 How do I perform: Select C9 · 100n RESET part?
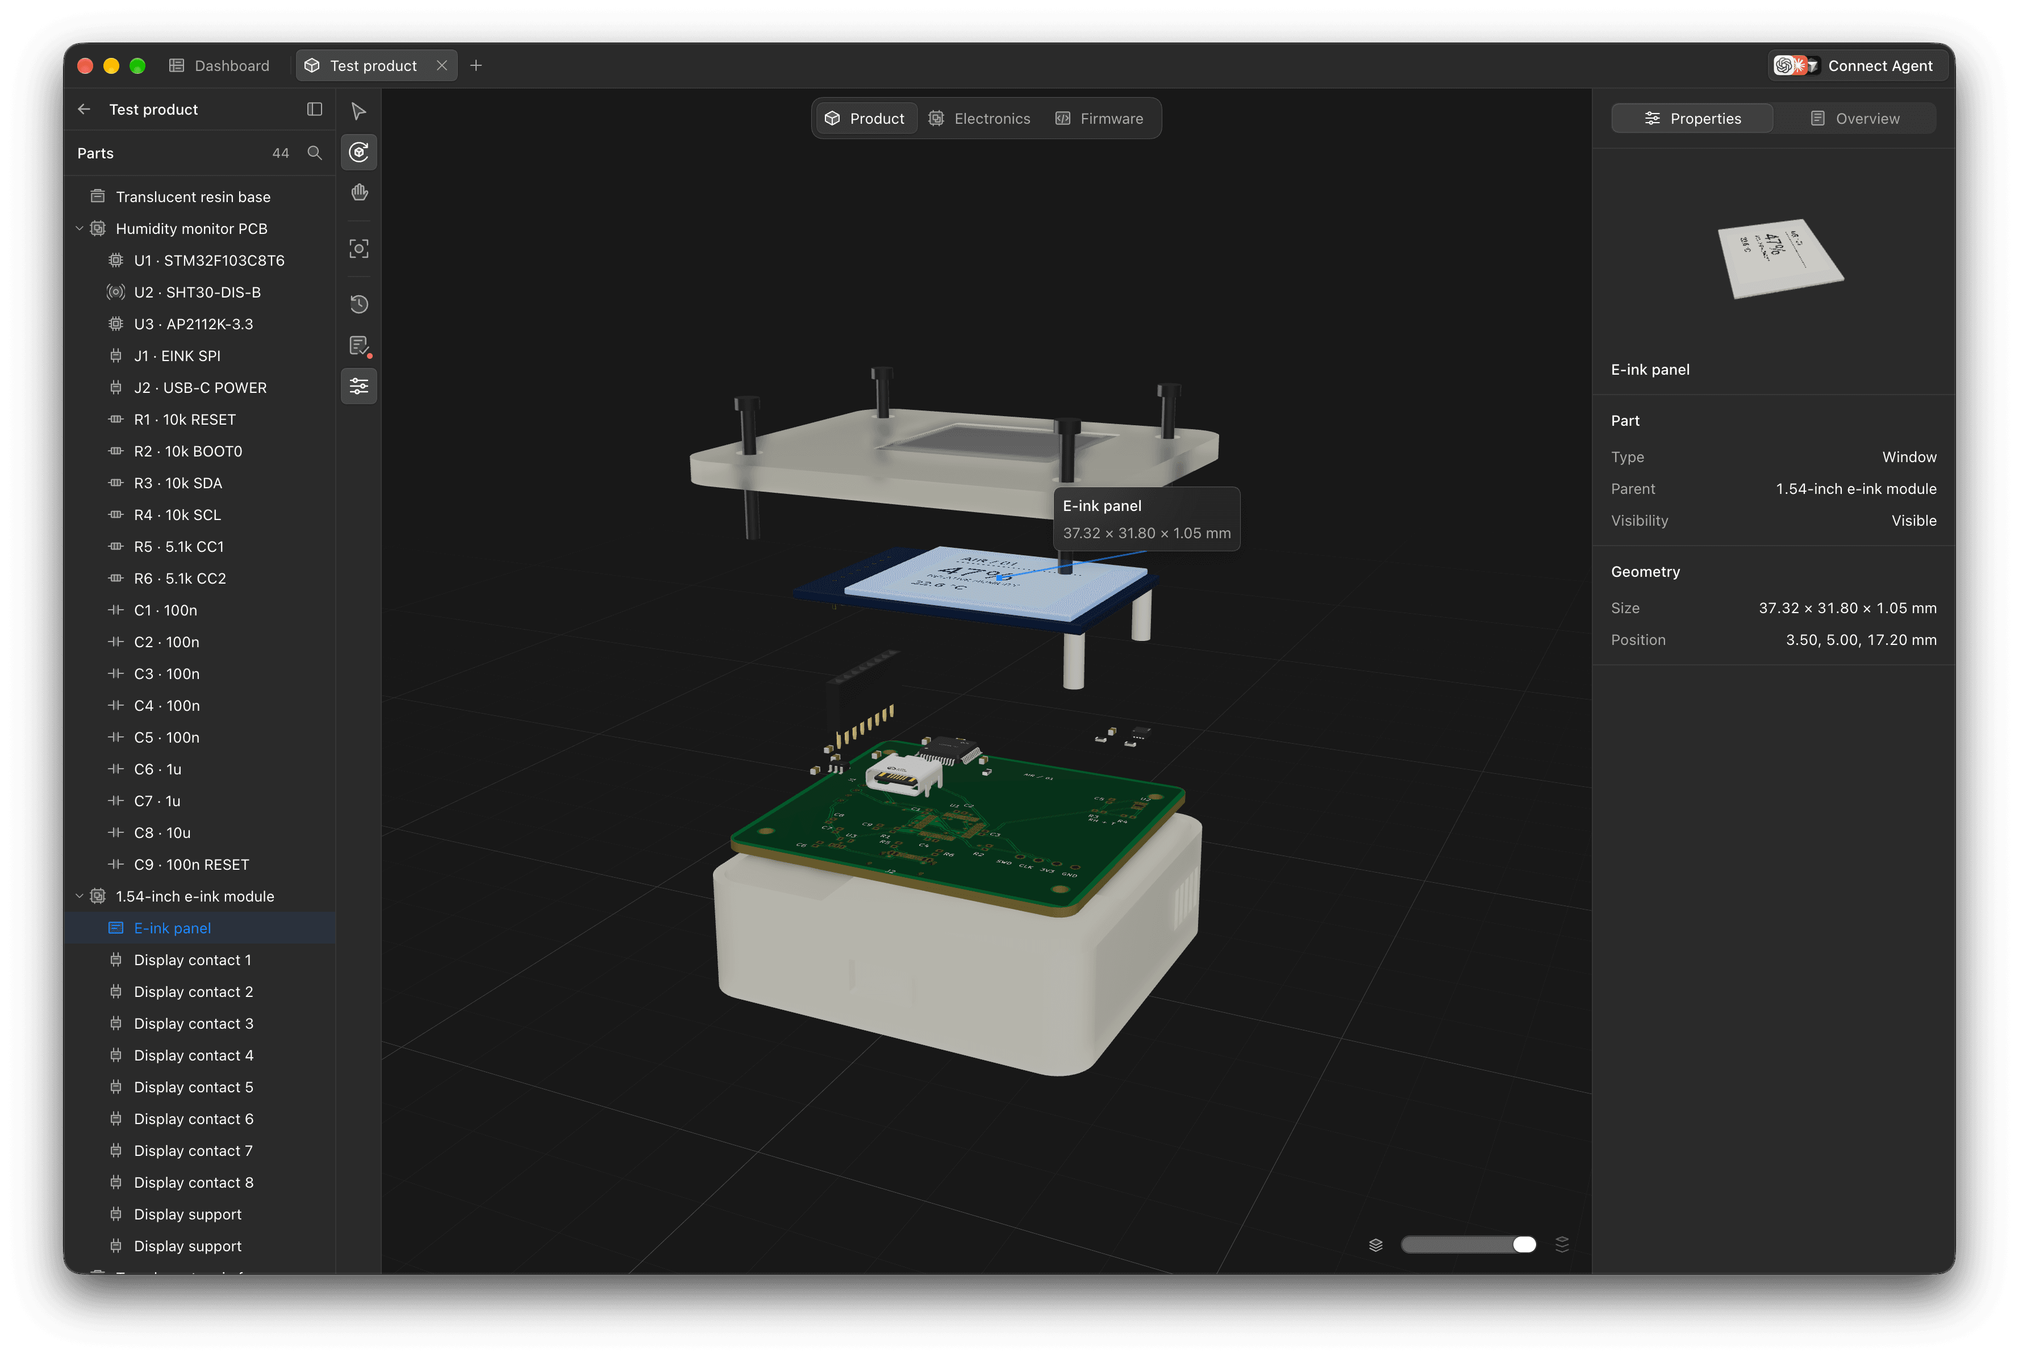pyautogui.click(x=200, y=865)
